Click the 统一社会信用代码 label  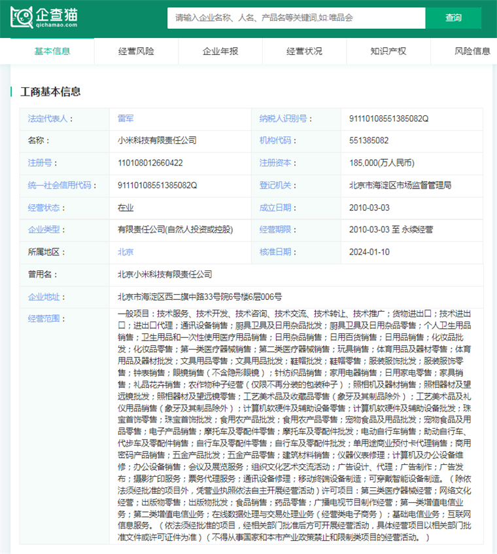60,185
